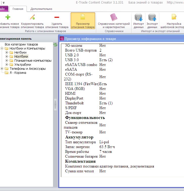This screenshot has height=191, width=184.
Task: Expand the Планшетные компьютеры tree node
Action: click(7, 61)
